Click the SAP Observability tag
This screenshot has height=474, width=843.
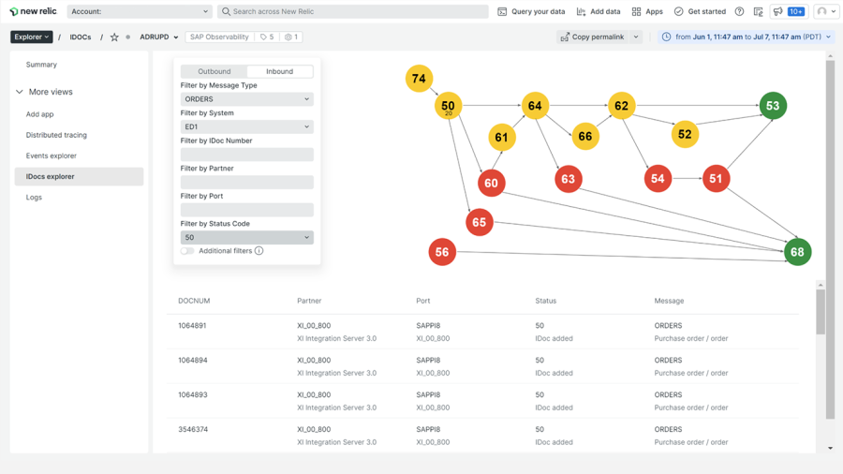pos(219,37)
